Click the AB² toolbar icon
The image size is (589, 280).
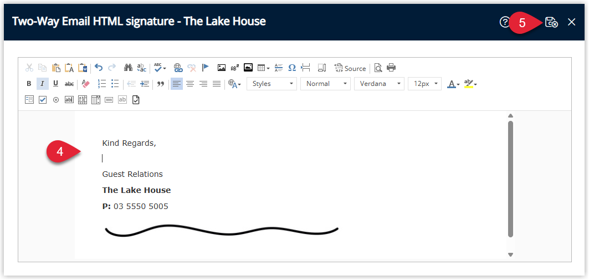pos(235,68)
